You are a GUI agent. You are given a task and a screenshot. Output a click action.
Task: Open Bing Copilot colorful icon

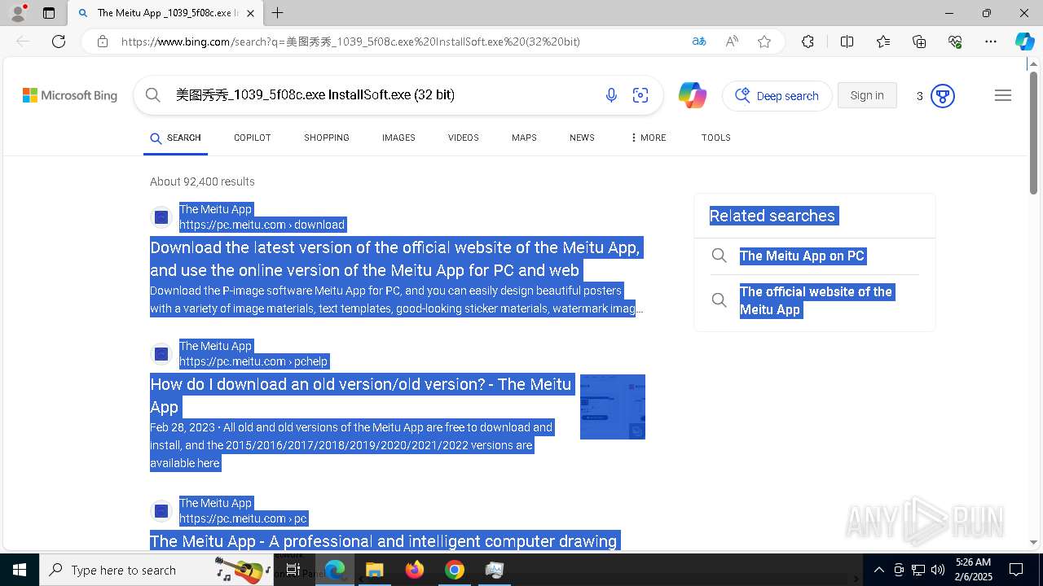(693, 95)
